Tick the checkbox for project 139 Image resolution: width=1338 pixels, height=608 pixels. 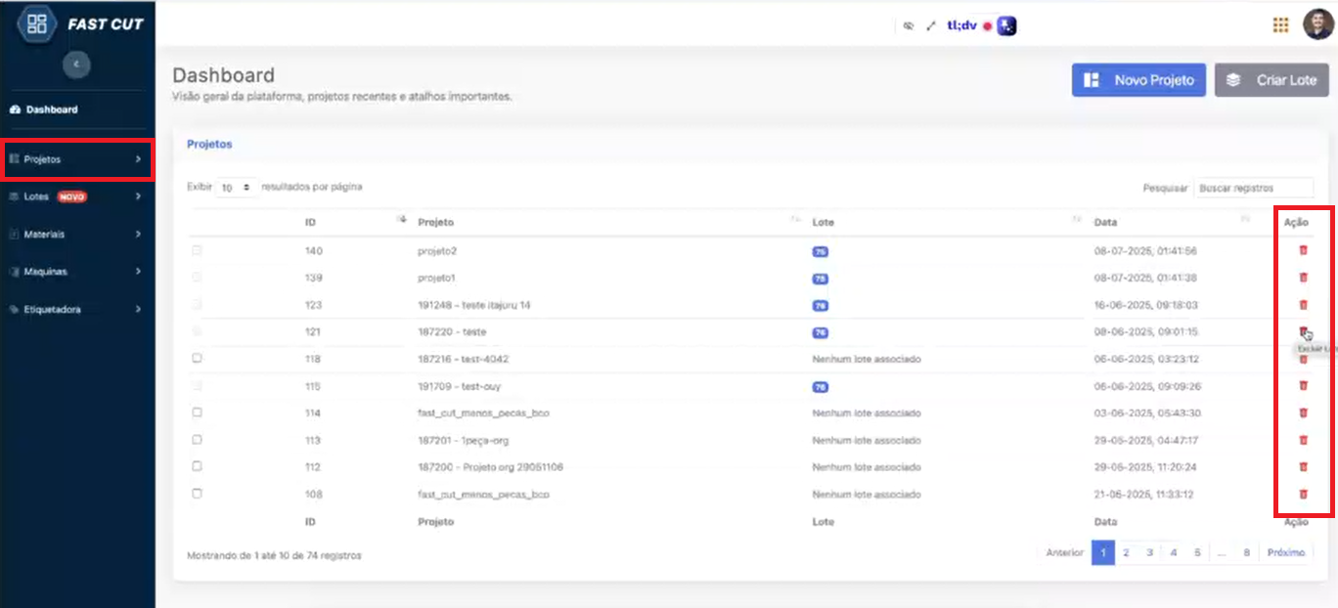(x=197, y=278)
